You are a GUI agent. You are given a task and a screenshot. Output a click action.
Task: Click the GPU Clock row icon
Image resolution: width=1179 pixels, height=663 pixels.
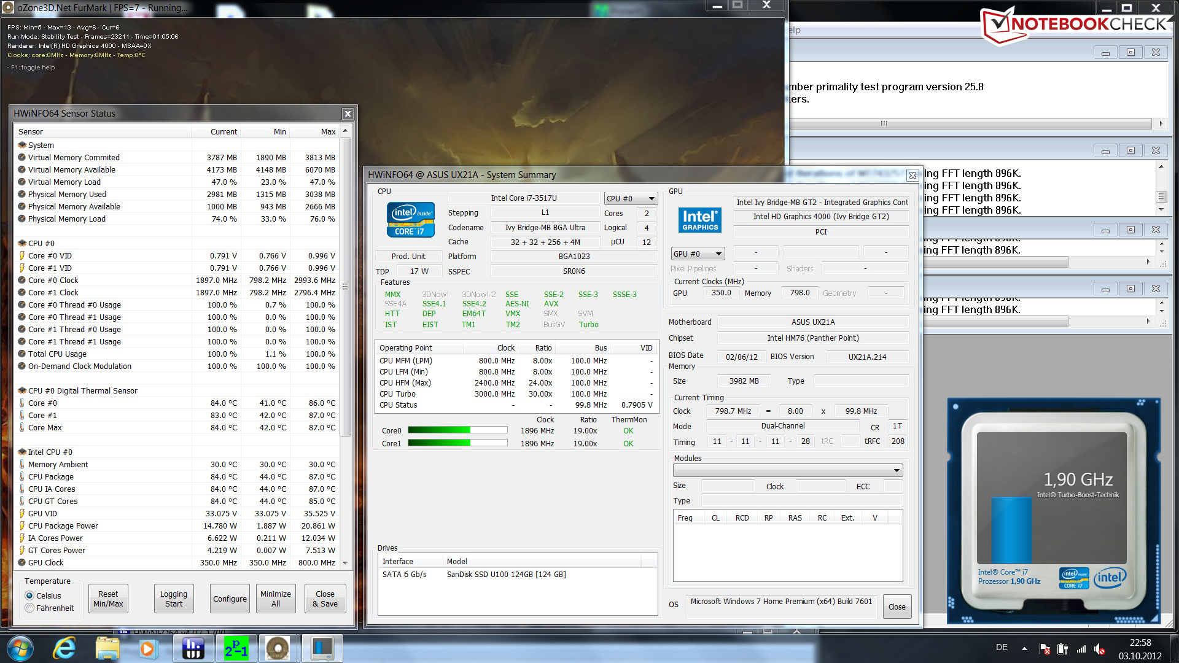22,563
